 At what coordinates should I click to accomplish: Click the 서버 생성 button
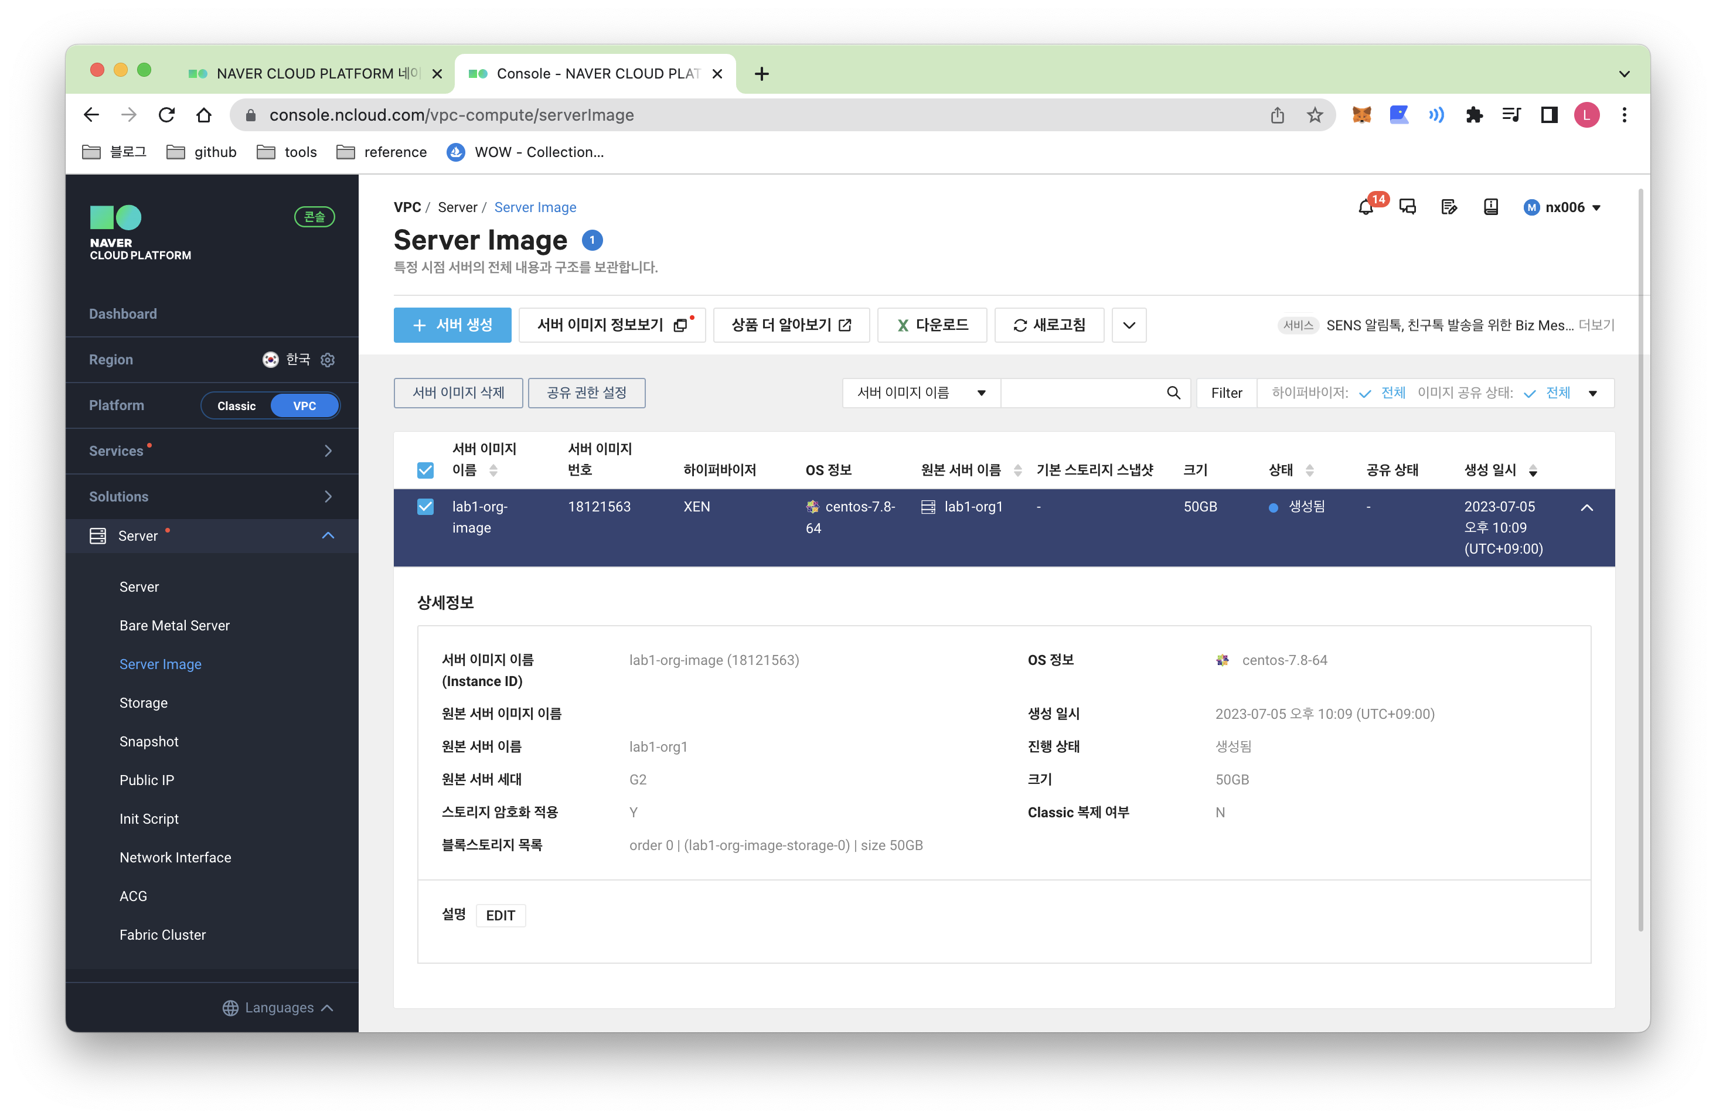point(452,325)
